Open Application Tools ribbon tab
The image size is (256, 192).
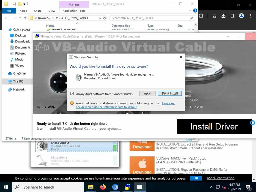click(x=74, y=10)
